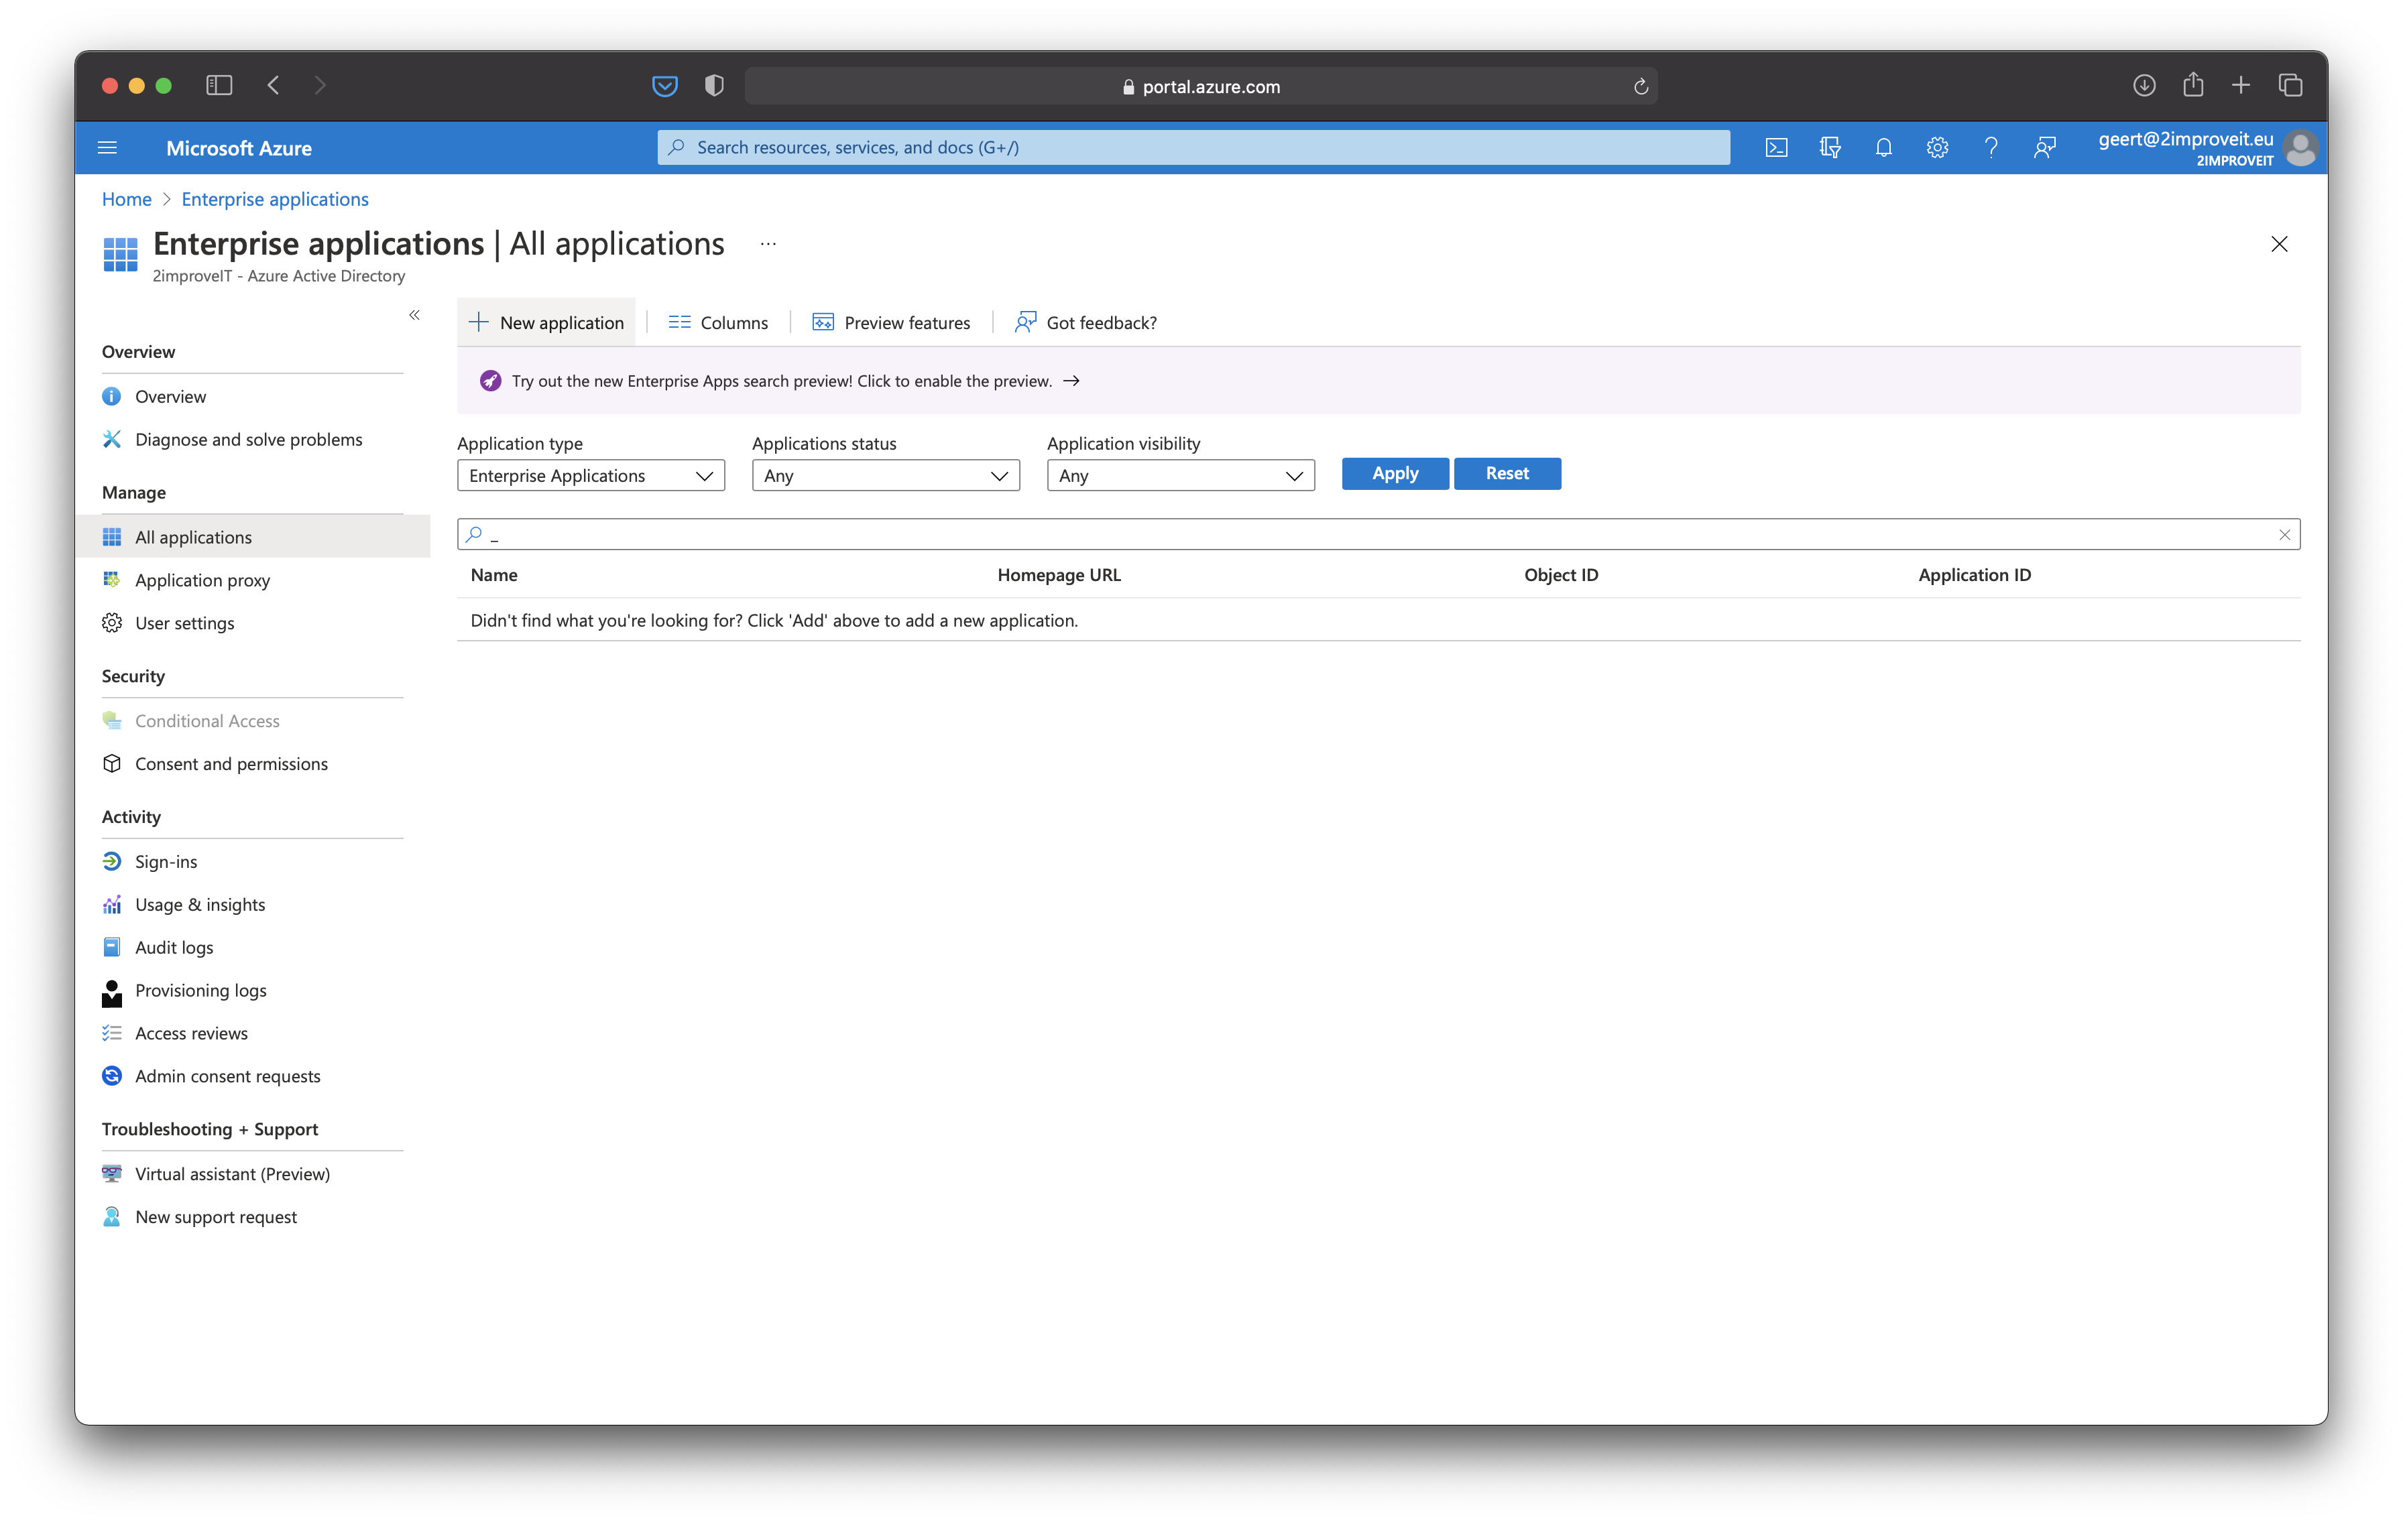Open the ellipsis menu beside the page title
Image resolution: width=2403 pixels, height=1524 pixels.
click(768, 243)
